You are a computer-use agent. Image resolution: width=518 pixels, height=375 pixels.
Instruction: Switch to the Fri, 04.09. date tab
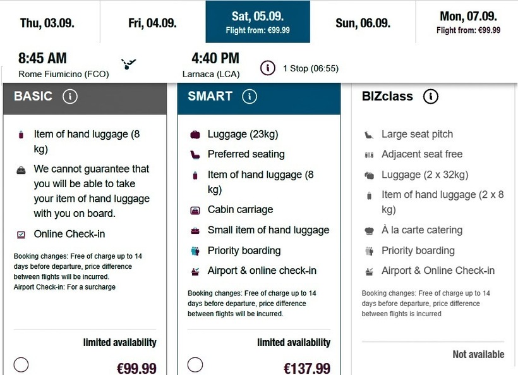coord(152,23)
